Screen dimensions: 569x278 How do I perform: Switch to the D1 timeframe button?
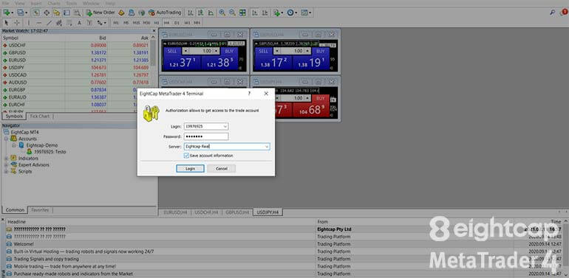[177, 22]
